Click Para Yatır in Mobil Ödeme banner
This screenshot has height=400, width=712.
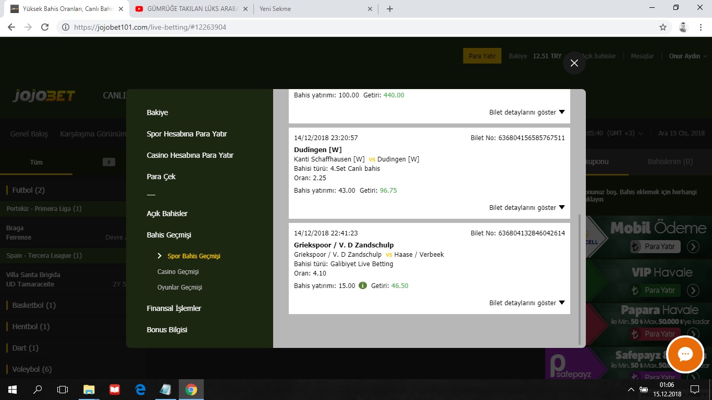[655, 246]
